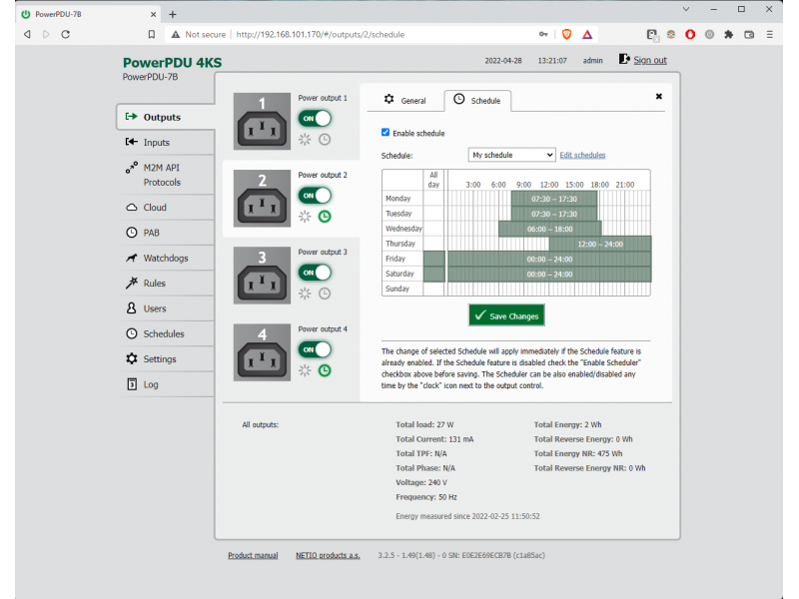Uncheck Enable schedule checkbox
The width and height of the screenshot is (799, 599).
(x=386, y=133)
